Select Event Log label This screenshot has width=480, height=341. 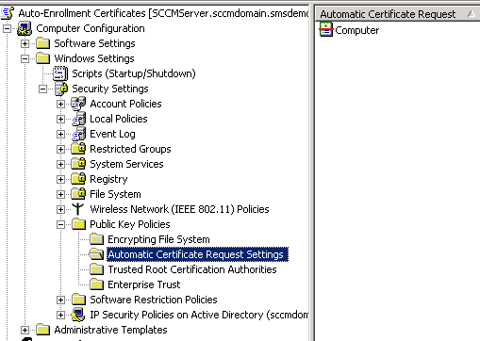click(112, 134)
